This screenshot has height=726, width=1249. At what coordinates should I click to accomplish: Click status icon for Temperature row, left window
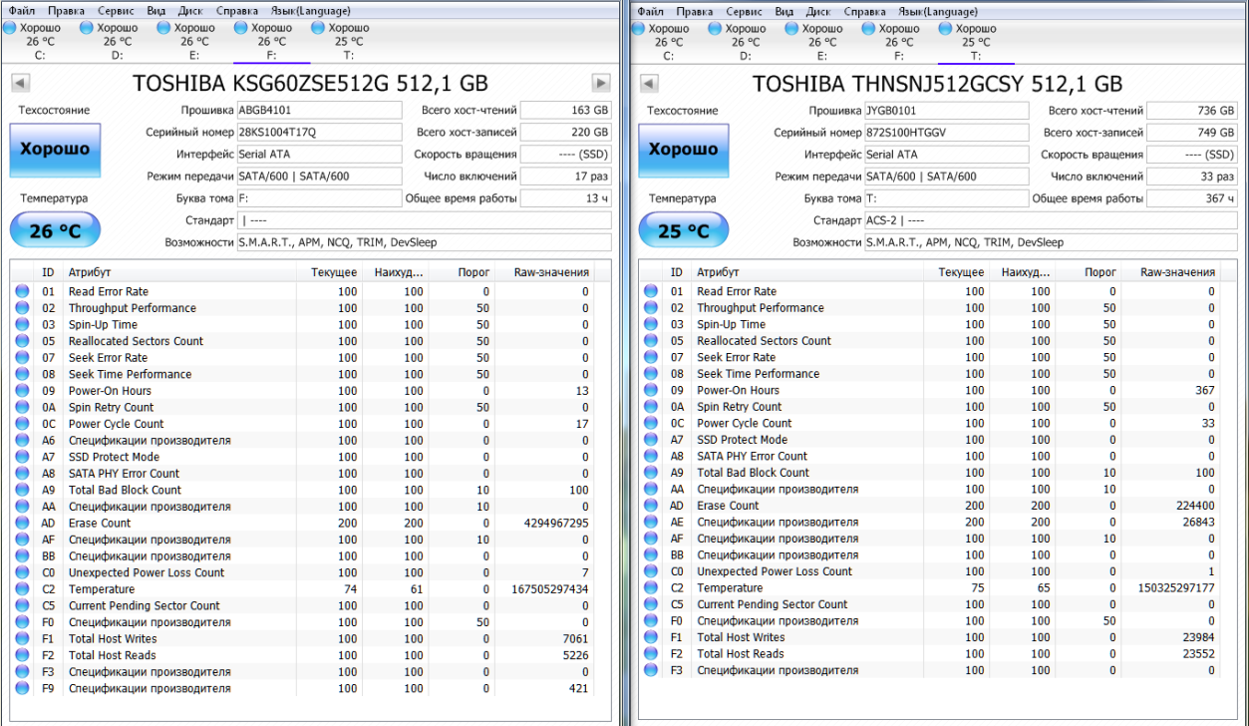tap(22, 589)
